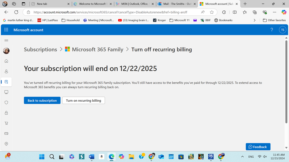
Task: Open browser Extensions icon
Action: click(x=224, y=12)
